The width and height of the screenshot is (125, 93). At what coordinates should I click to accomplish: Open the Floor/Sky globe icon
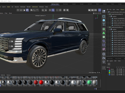tap(104, 54)
